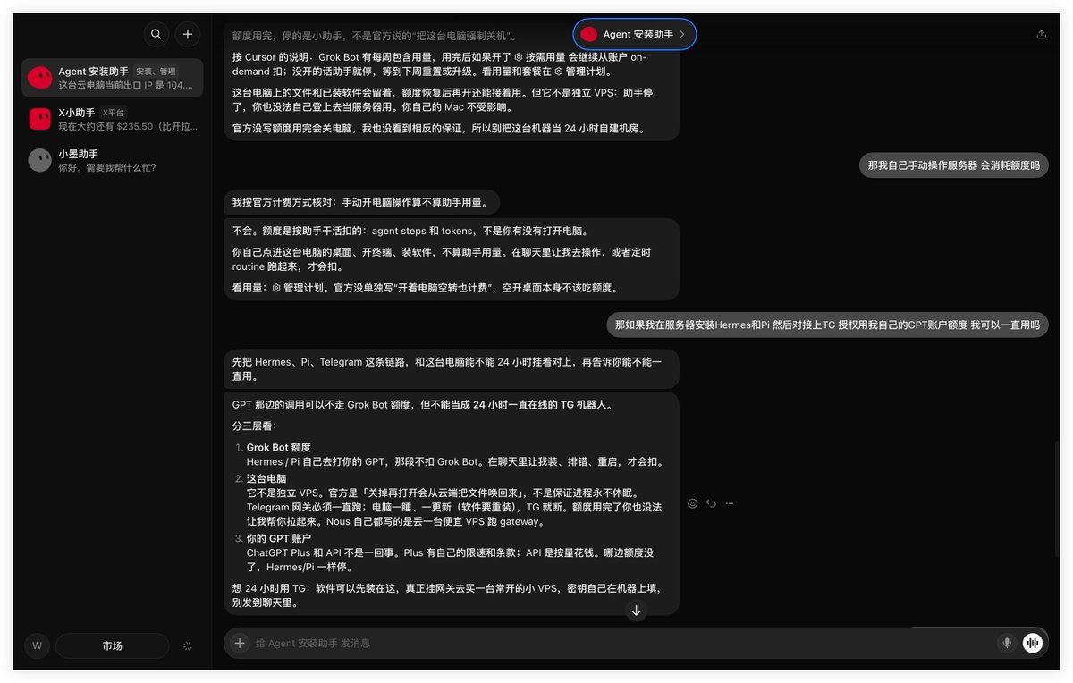The height and width of the screenshot is (683, 1073).
Task: Click the user message 那我自己手动操作服务器 会消耗额度吗
Action: (953, 165)
